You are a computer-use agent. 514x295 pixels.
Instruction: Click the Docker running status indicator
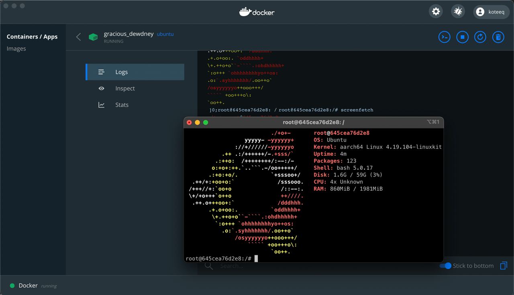coord(12,286)
